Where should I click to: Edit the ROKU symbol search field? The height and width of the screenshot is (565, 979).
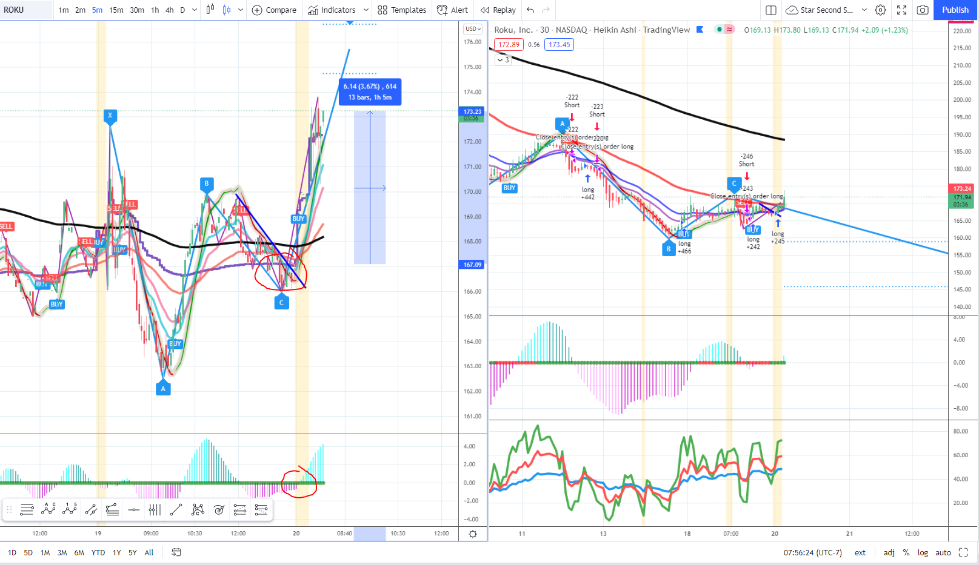26,10
